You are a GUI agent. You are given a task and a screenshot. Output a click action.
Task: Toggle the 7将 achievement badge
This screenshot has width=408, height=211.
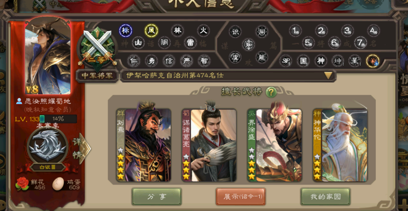pos(360,43)
